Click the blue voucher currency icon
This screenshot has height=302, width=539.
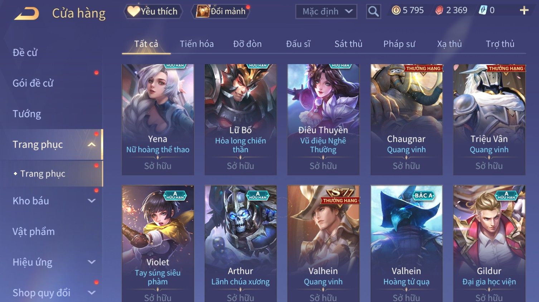483,10
